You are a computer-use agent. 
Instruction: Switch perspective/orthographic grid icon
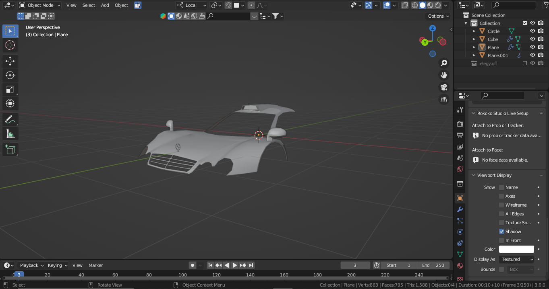click(x=444, y=99)
